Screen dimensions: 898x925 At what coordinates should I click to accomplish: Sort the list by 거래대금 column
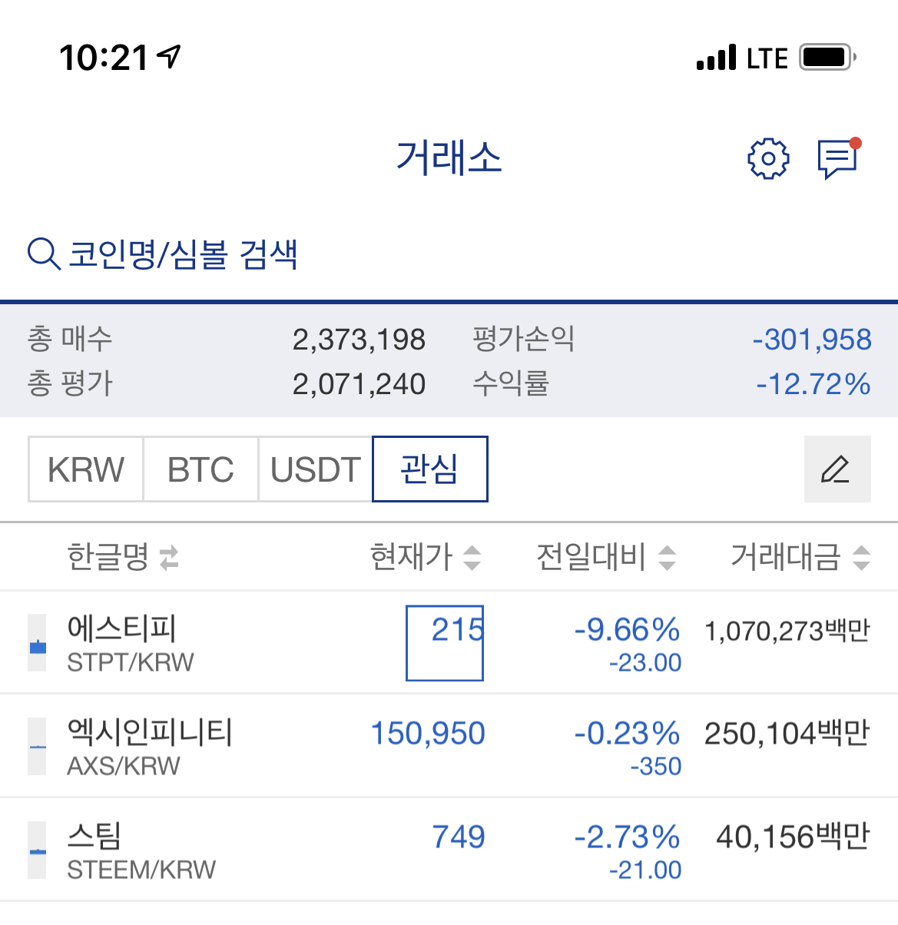(800, 557)
